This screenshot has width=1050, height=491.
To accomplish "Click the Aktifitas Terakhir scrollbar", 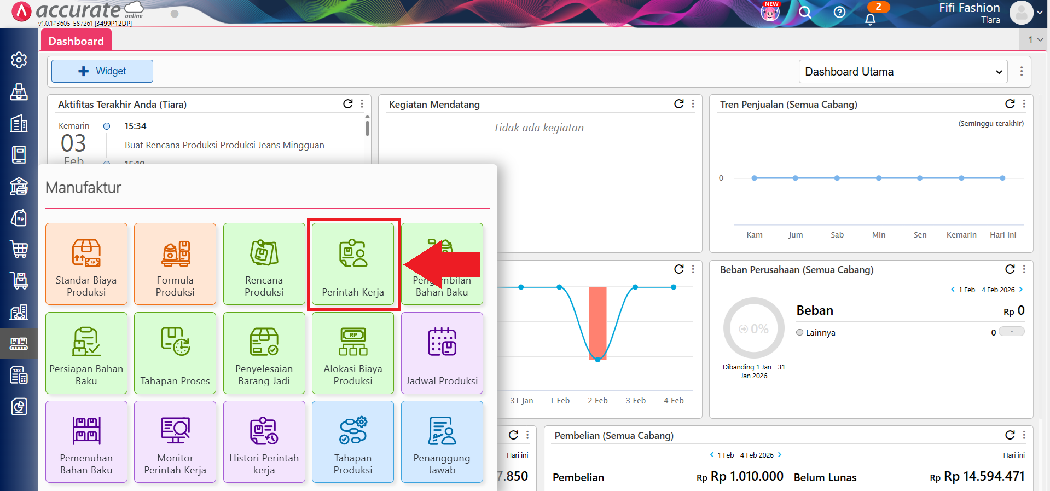I will pos(367,128).
